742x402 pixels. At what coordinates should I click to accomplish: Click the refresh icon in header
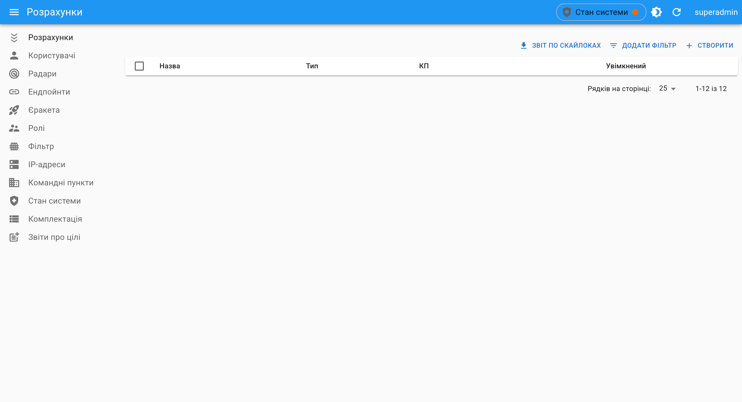coord(676,12)
